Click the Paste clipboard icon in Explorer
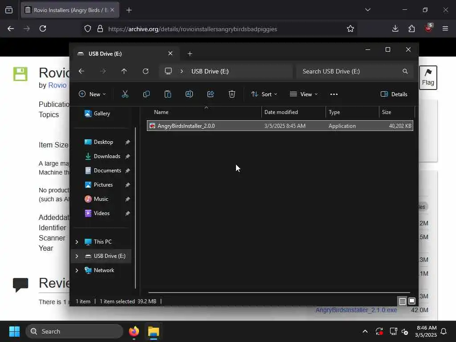The width and height of the screenshot is (456, 342). pos(168,94)
